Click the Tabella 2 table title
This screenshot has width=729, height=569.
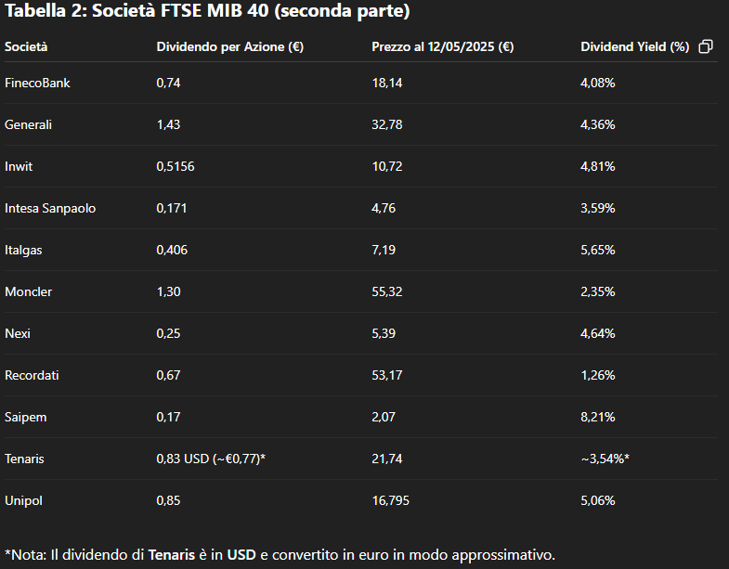click(207, 11)
